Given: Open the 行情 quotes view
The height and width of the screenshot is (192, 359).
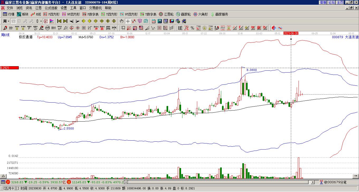Looking at the screenshot, I should point(9,14).
